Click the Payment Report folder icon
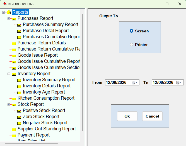 14,136
